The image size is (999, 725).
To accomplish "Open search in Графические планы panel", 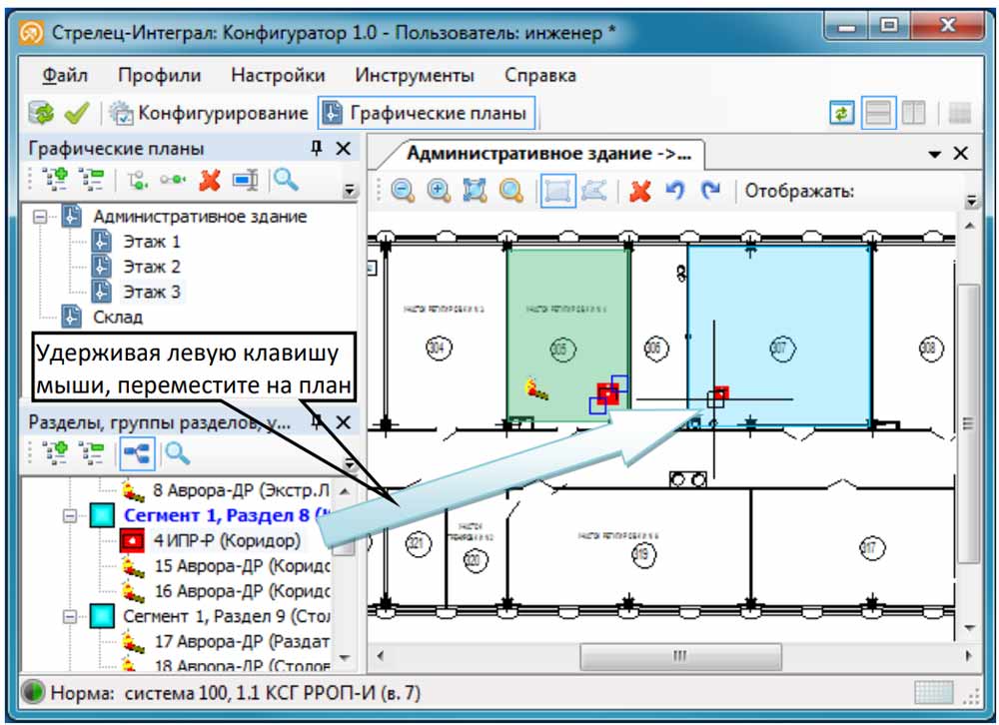I will 286,180.
